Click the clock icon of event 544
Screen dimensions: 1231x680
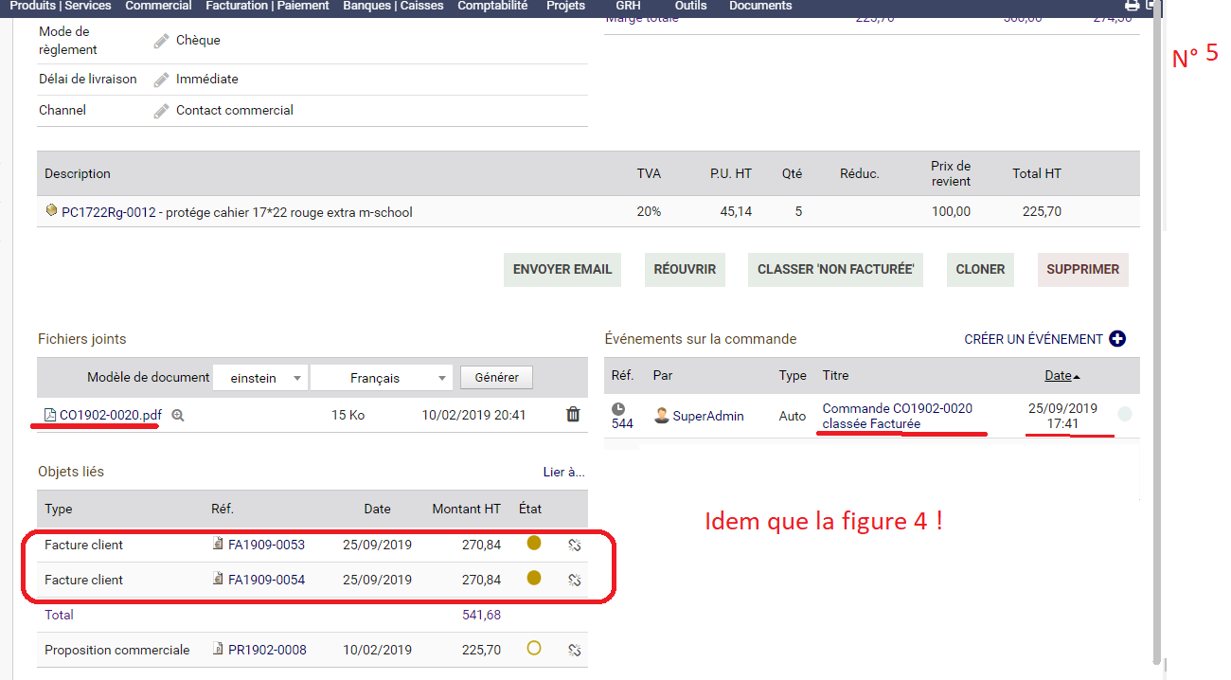coord(618,409)
